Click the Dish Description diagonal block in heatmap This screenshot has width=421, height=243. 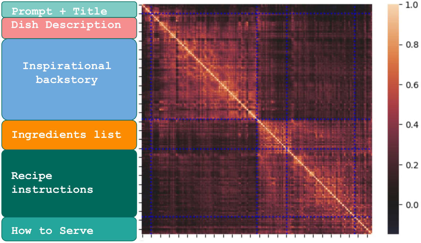163,25
